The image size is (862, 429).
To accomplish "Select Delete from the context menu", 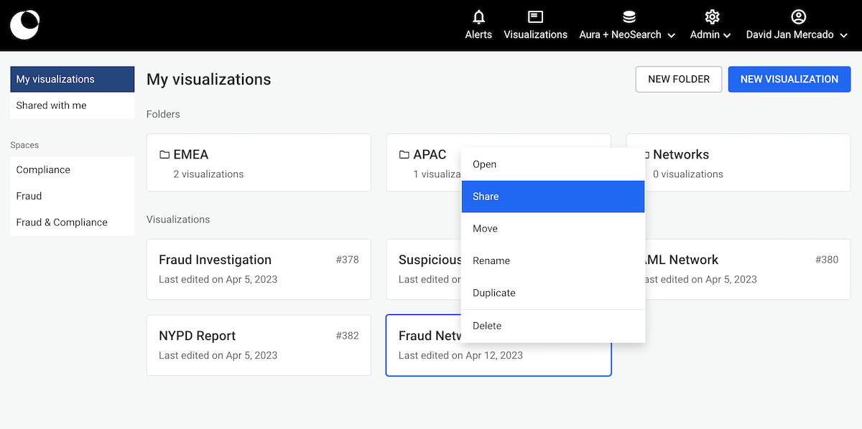I will [552, 326].
